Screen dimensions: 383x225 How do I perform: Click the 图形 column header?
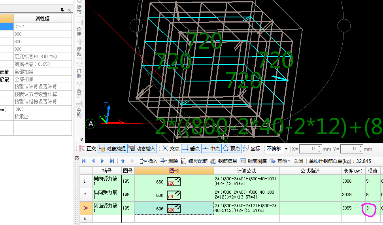(174, 171)
